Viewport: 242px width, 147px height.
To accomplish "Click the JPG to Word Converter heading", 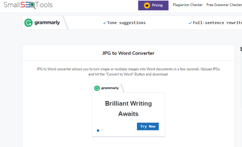I will click(x=128, y=53).
